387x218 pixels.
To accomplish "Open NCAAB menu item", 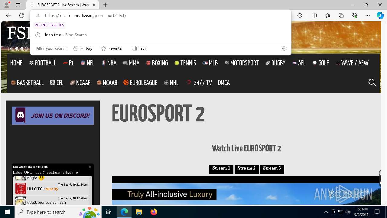I will [107, 83].
